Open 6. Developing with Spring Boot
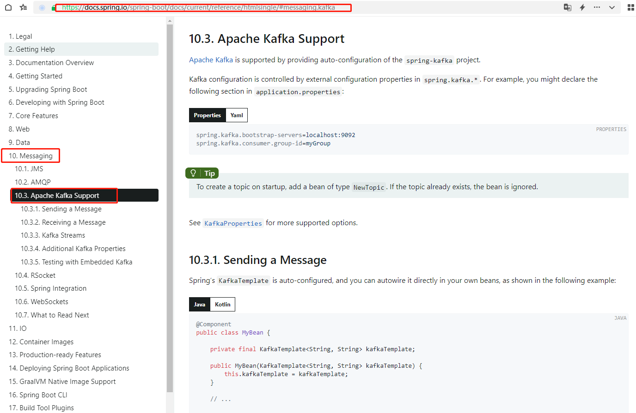This screenshot has width=636, height=413. point(56,102)
